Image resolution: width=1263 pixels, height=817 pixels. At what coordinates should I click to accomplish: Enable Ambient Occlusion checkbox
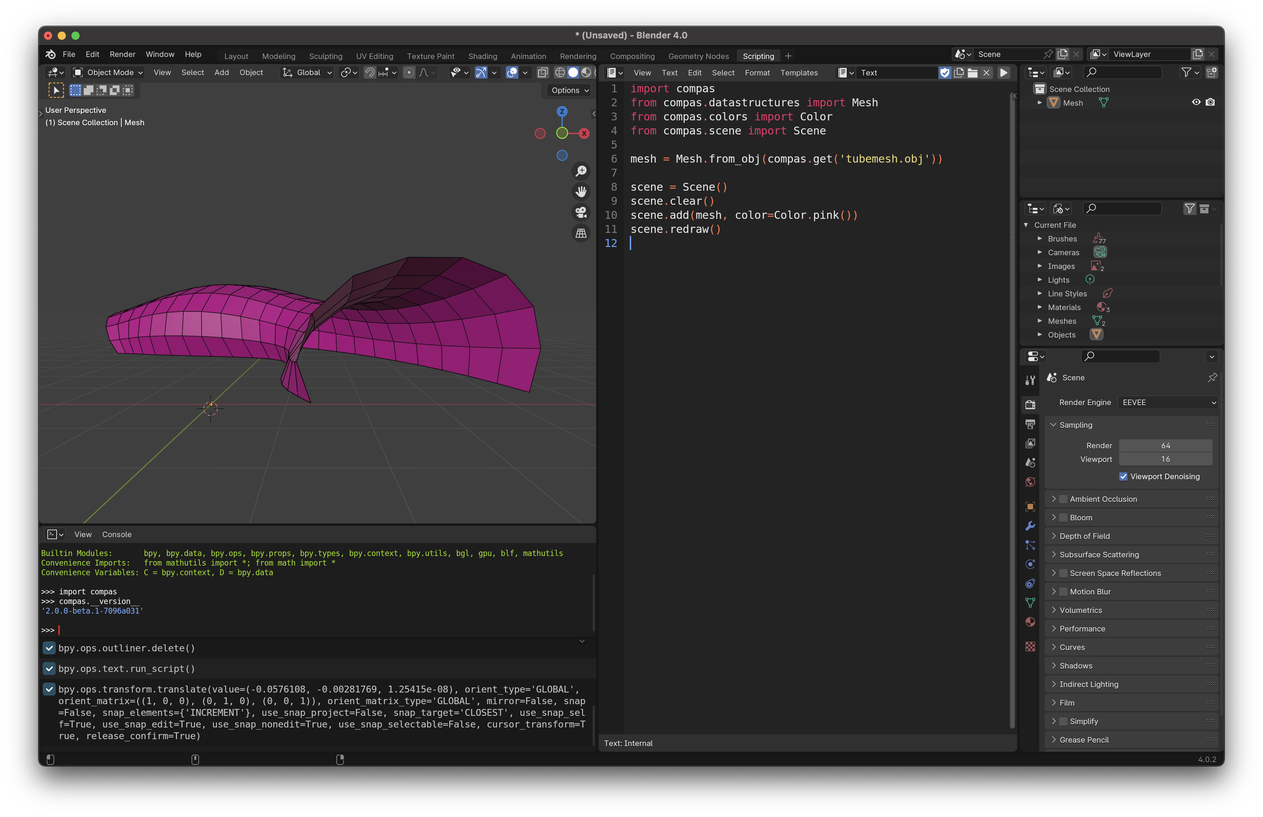coord(1063,499)
